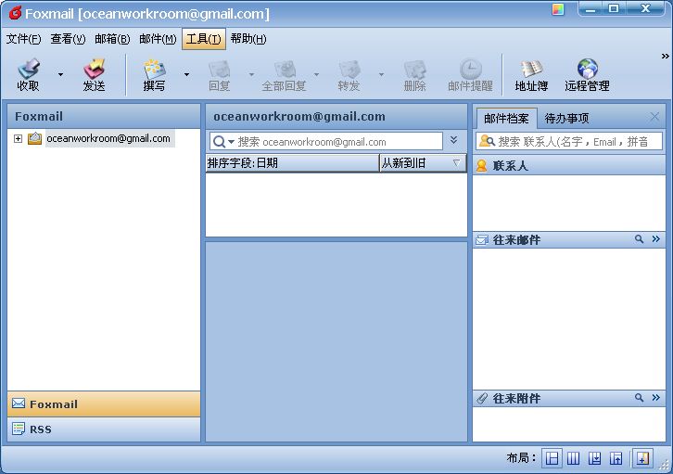Search within 往来邮件 magnifier icon
Screen dimensions: 673x474
click(x=639, y=239)
